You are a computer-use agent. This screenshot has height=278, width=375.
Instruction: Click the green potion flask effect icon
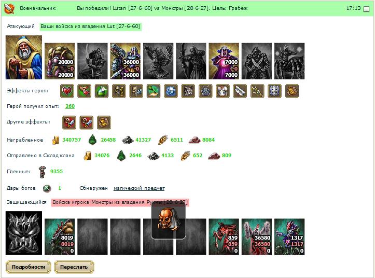pos(102,91)
